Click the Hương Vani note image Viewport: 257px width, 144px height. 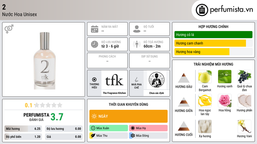tap(244, 126)
